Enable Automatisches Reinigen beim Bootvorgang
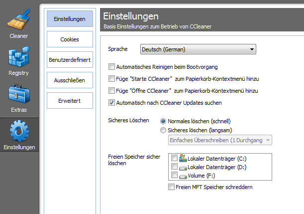This screenshot has width=304, height=214. (x=111, y=67)
